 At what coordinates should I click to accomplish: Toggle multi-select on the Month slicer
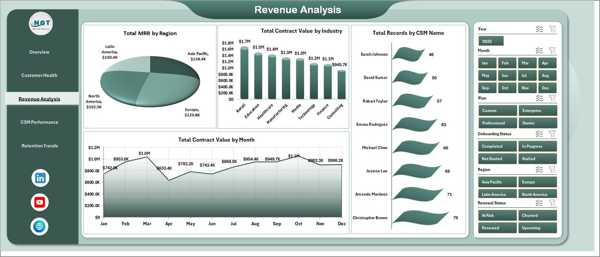pyautogui.click(x=540, y=50)
